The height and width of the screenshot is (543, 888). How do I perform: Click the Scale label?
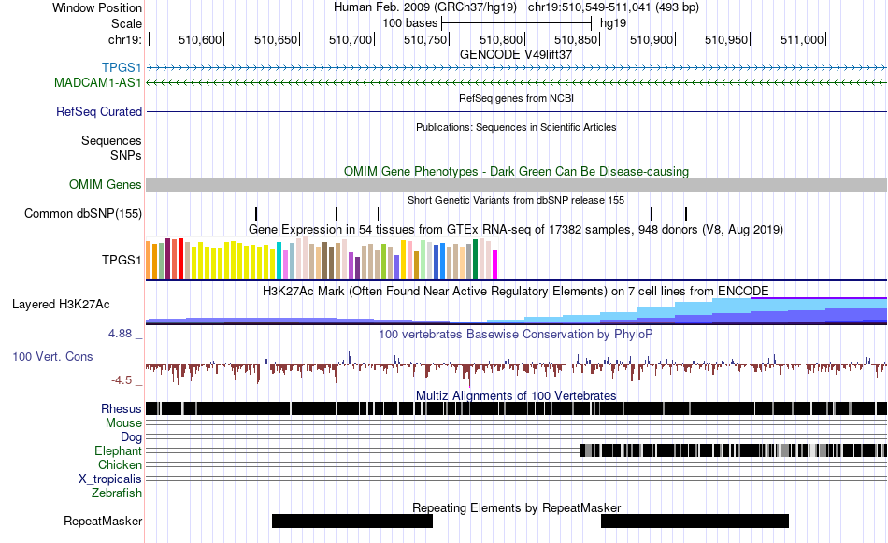pos(126,23)
